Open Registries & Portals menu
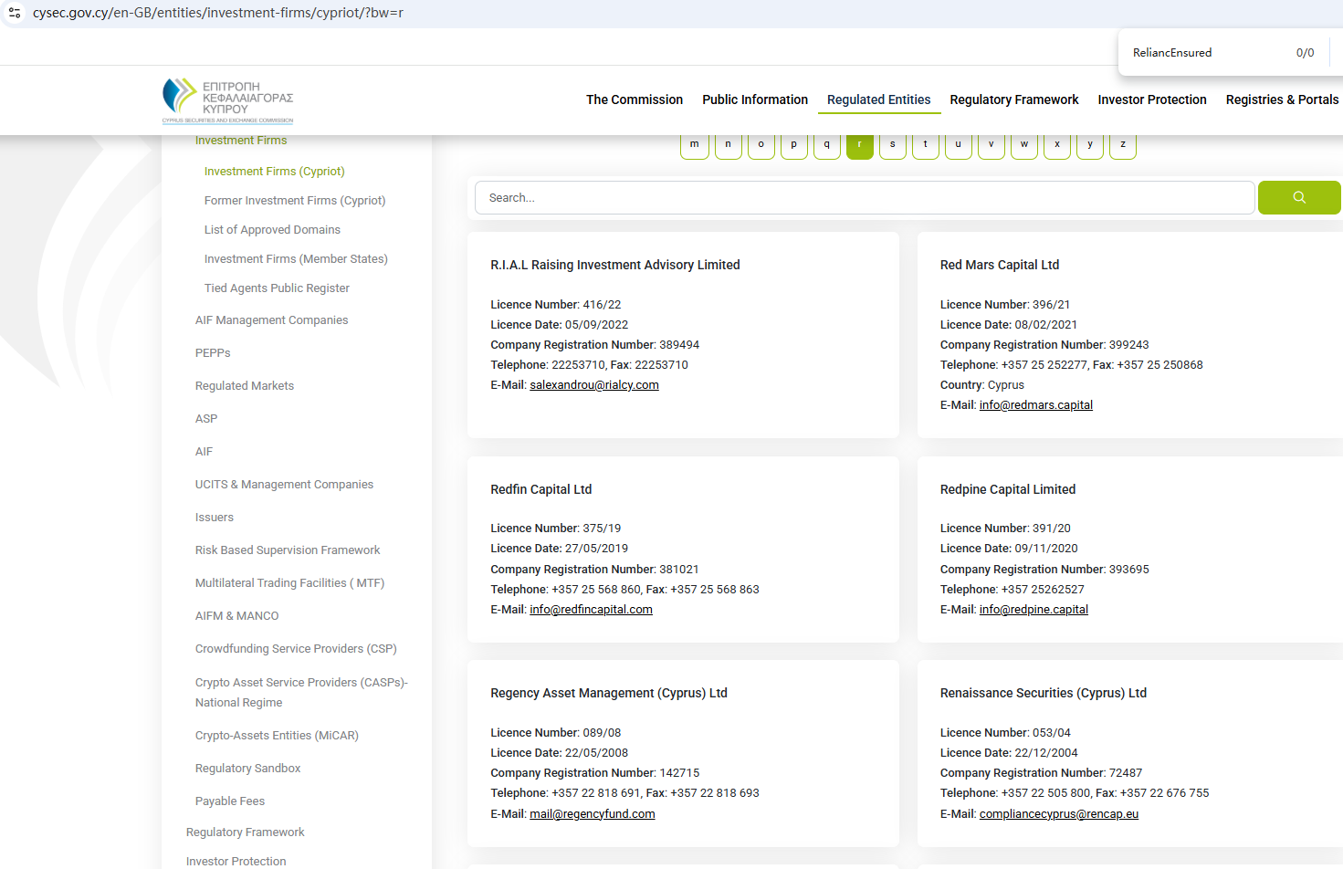The height and width of the screenshot is (869, 1343). pos(1281,99)
